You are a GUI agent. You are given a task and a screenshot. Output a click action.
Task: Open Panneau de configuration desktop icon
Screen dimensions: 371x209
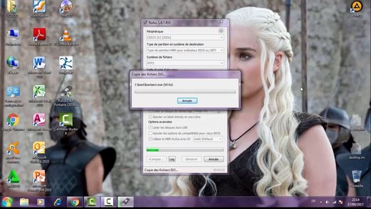13,96
